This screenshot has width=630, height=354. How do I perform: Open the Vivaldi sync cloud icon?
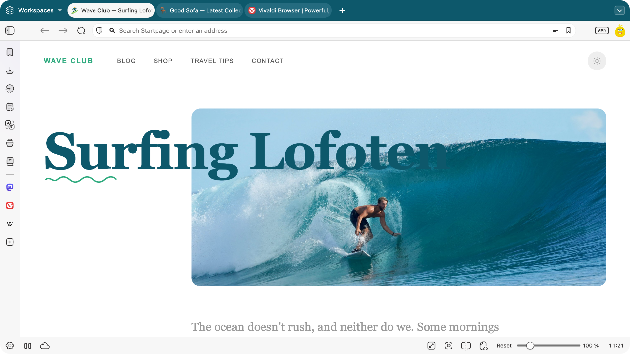[45, 346]
